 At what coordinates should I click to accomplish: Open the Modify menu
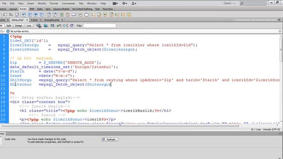(x=42, y=4)
